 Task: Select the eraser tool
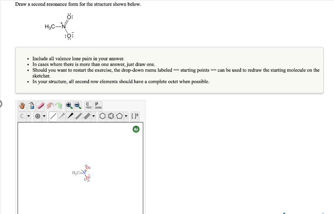pos(40,106)
